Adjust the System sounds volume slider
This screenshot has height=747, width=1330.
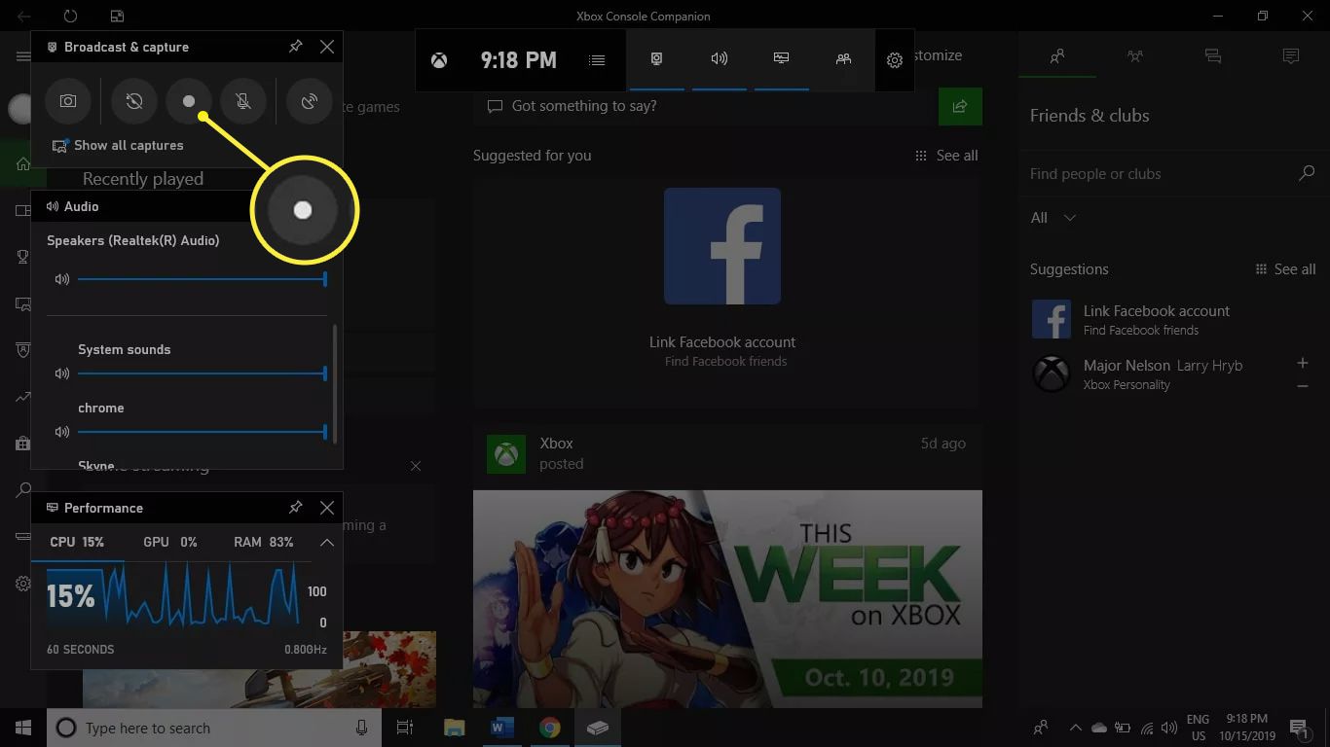point(202,373)
